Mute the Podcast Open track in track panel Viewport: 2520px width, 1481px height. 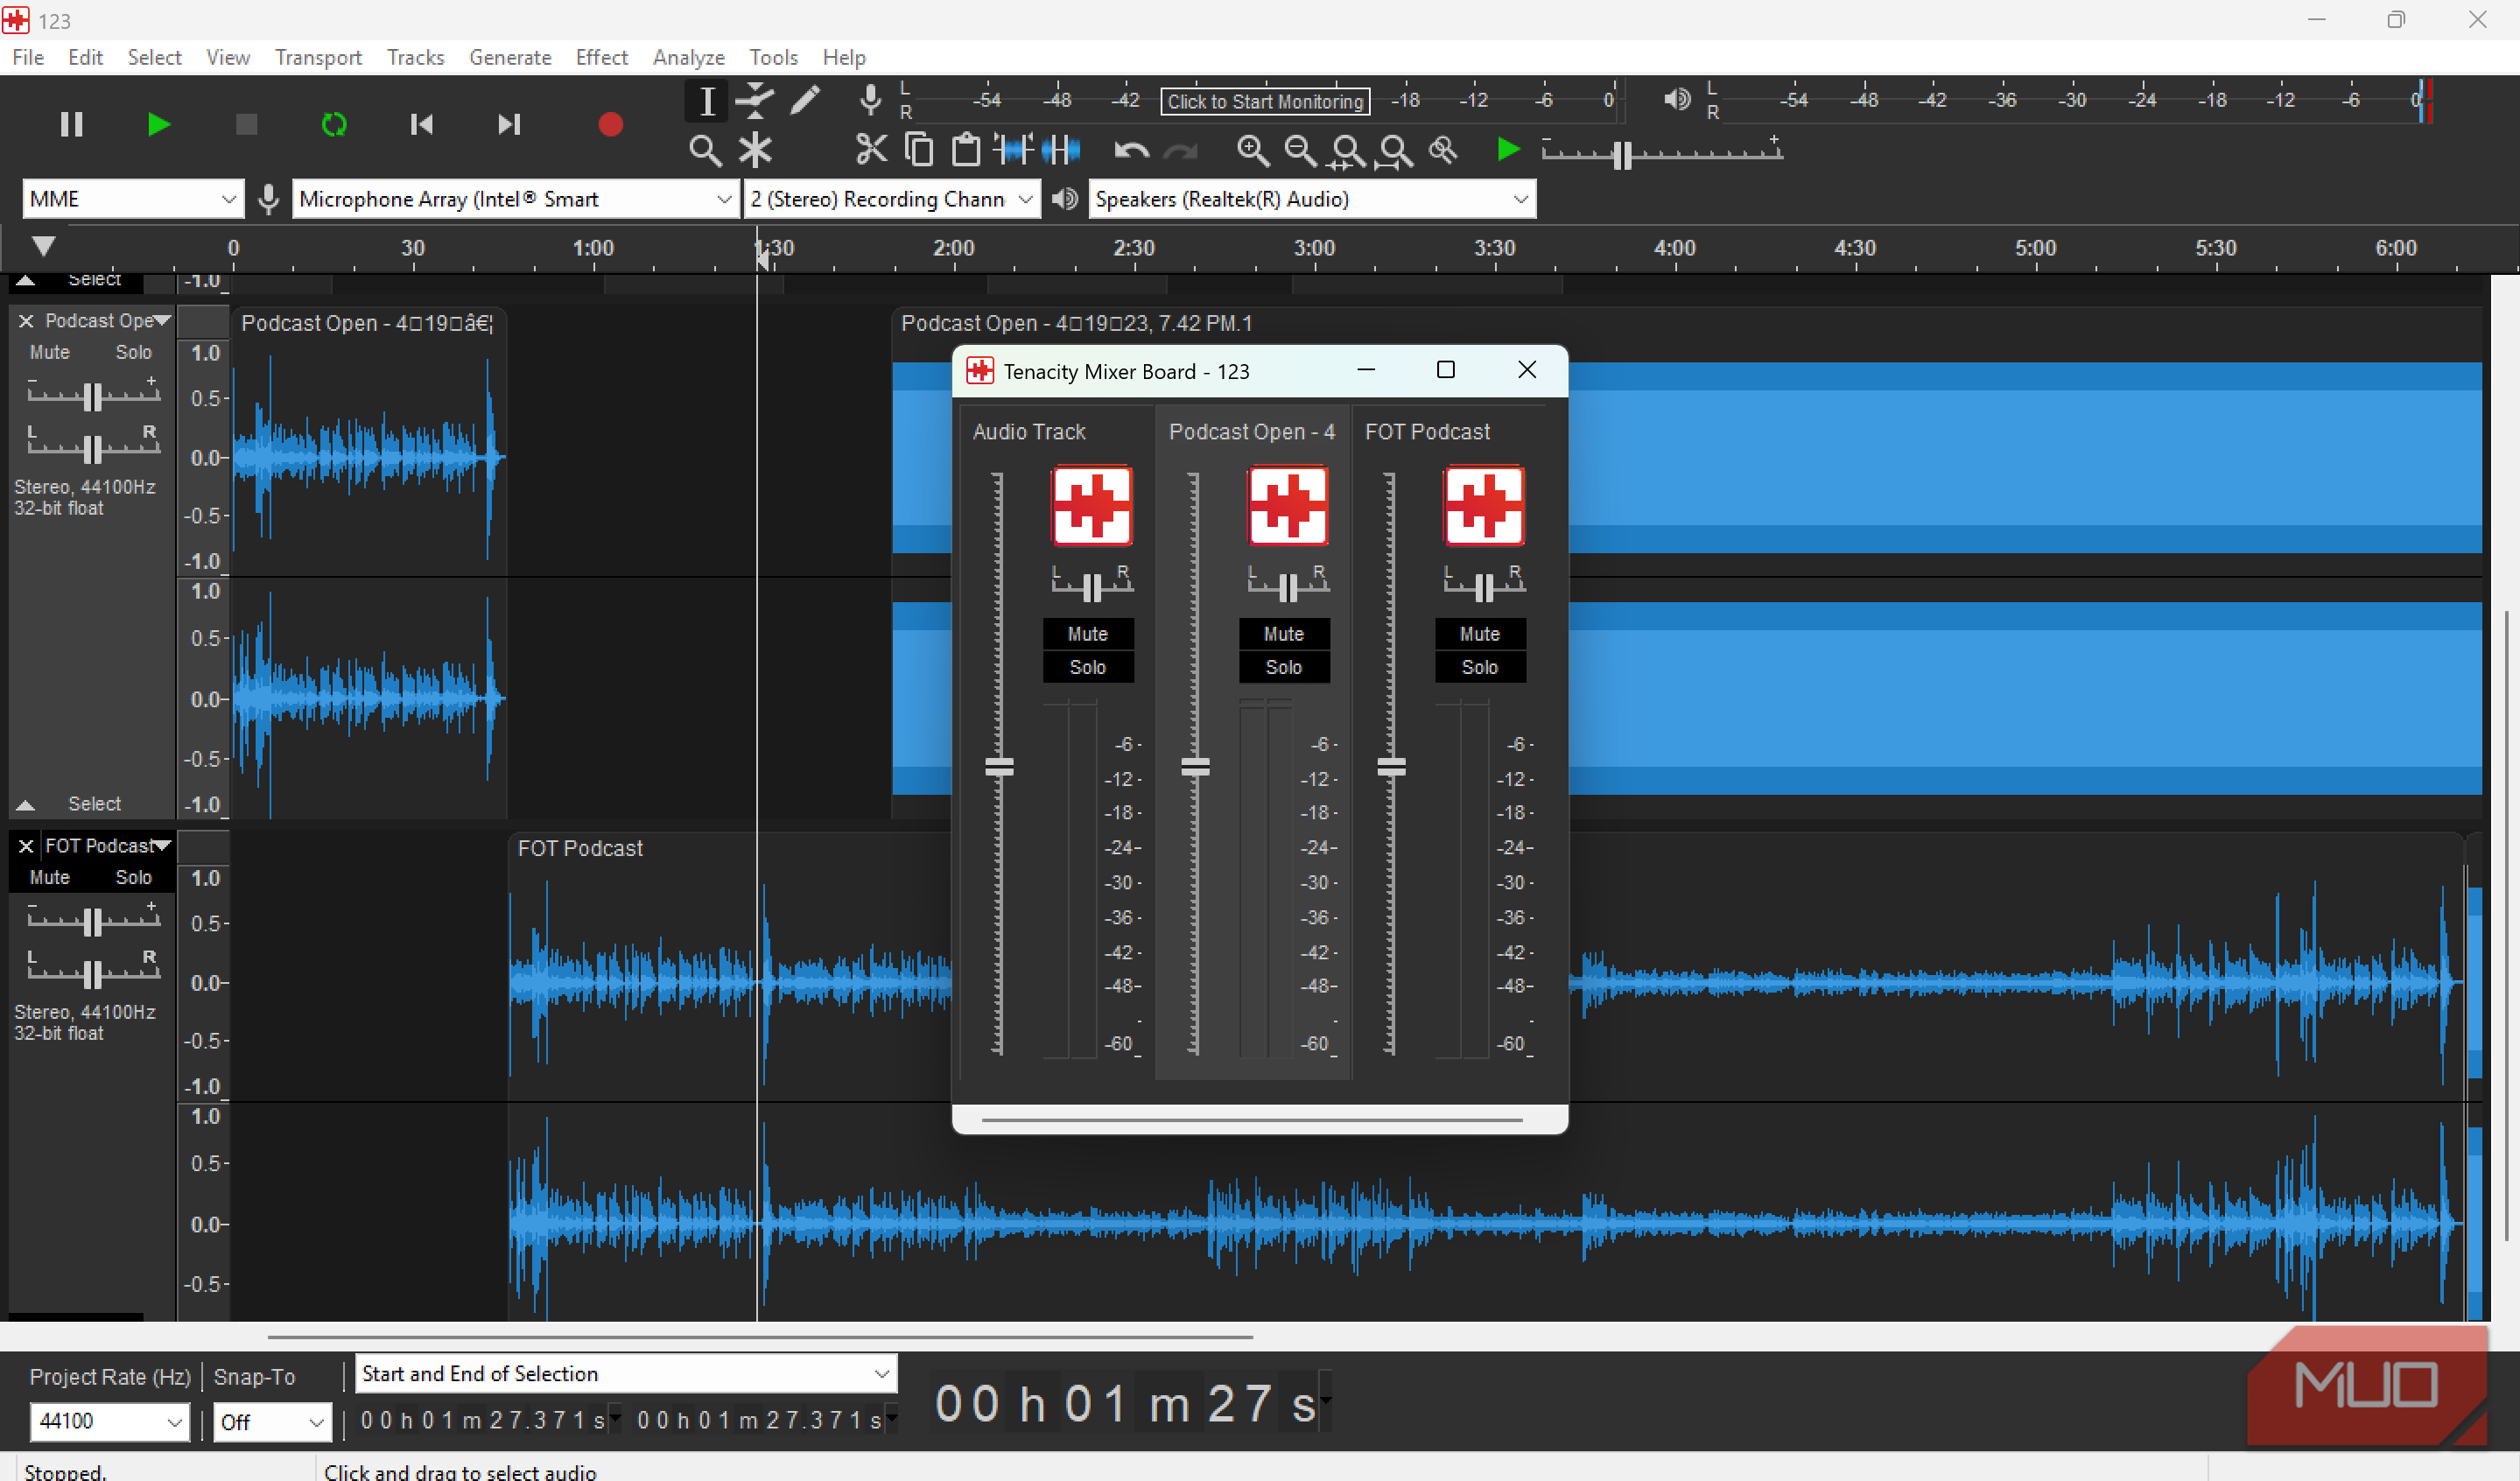[x=49, y=352]
